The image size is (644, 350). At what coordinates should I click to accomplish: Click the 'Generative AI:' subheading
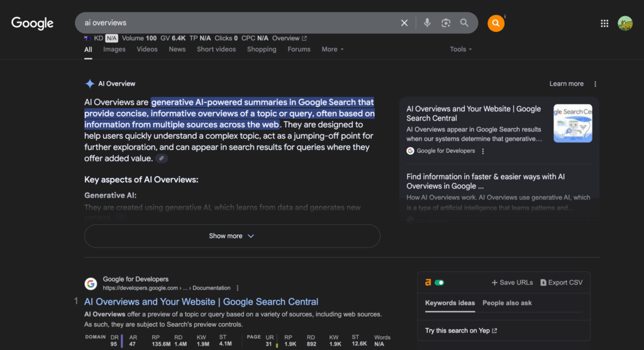(111, 195)
